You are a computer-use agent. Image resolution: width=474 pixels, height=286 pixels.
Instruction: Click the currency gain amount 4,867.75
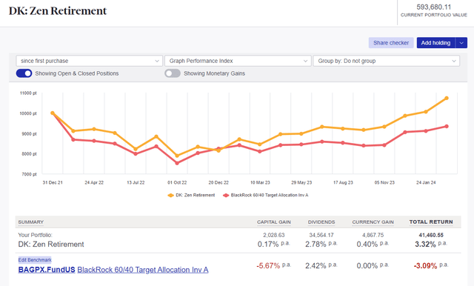pos(373,235)
